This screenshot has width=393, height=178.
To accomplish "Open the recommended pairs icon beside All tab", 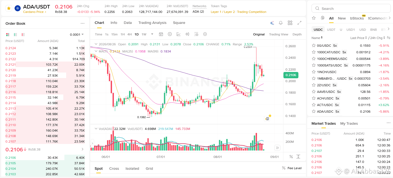I will [323, 18].
